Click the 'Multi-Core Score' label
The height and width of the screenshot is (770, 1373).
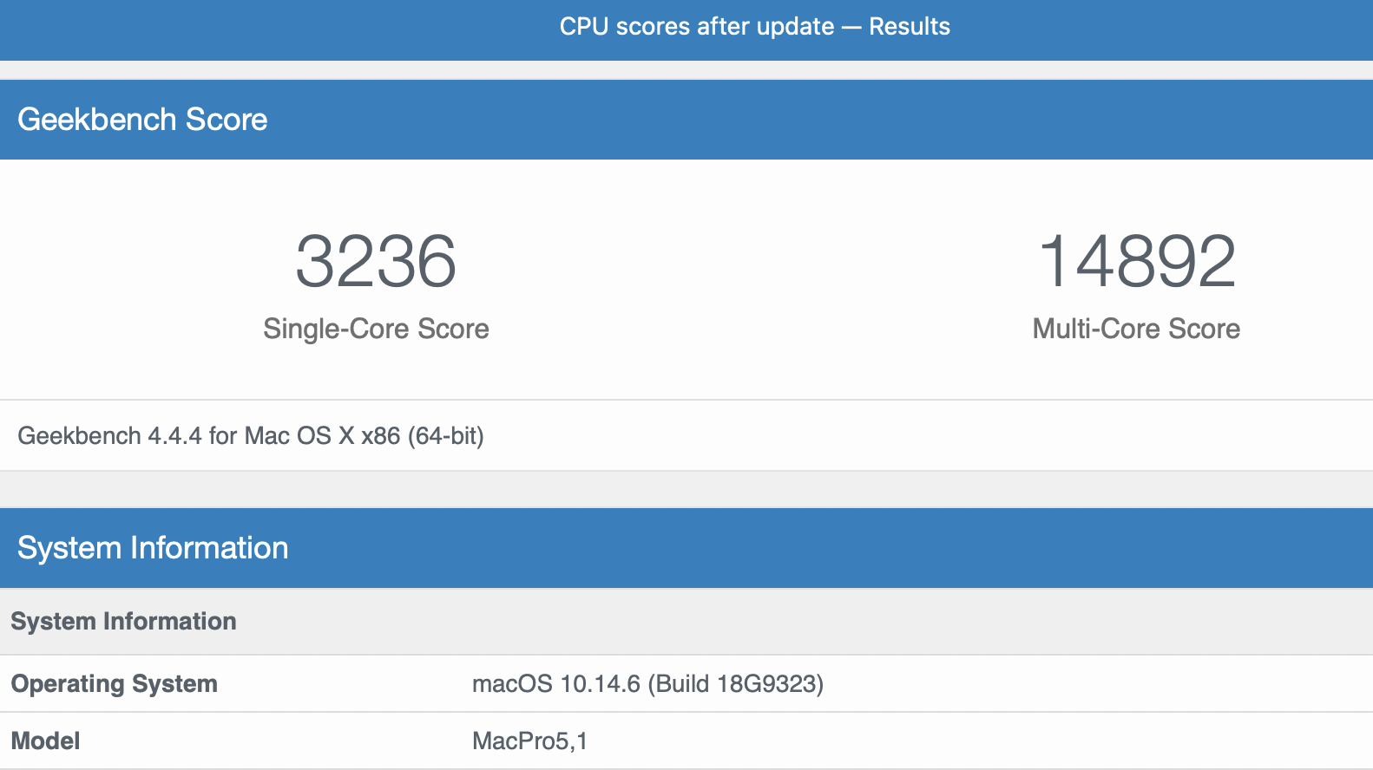tap(1136, 329)
